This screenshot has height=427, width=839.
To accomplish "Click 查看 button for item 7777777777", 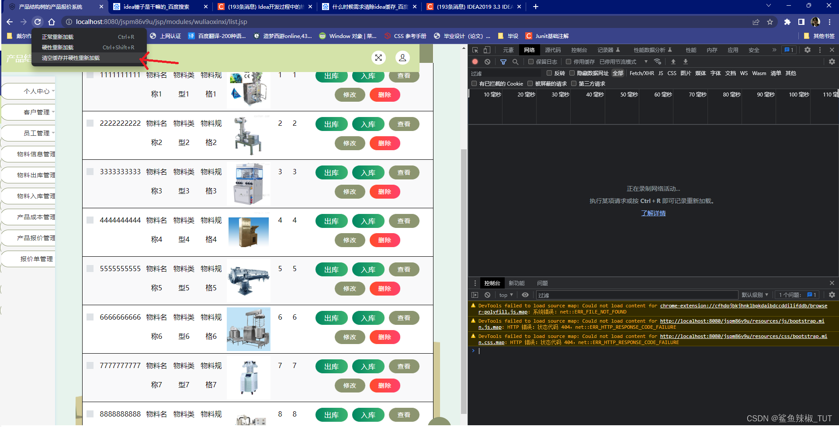I will click(x=404, y=367).
